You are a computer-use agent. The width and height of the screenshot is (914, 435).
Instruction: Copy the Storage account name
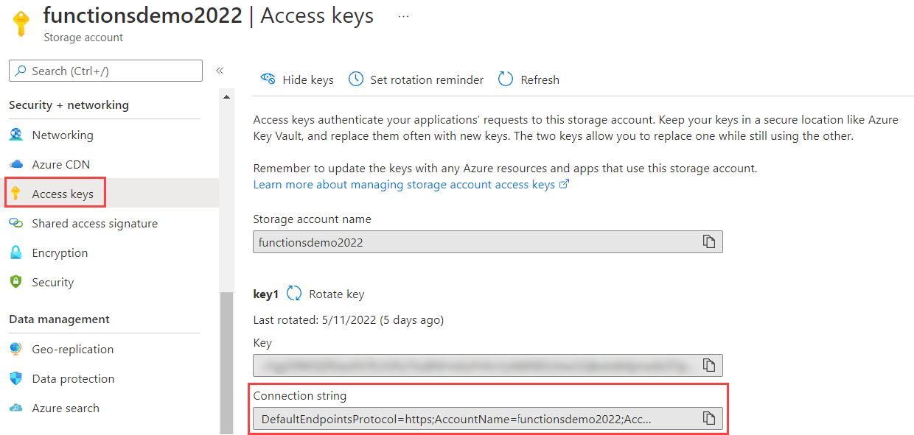[708, 241]
